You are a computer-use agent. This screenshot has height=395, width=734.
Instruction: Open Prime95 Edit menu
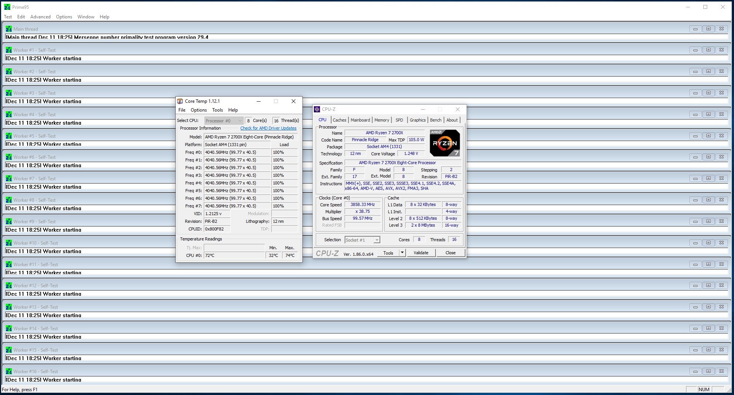[x=21, y=17]
